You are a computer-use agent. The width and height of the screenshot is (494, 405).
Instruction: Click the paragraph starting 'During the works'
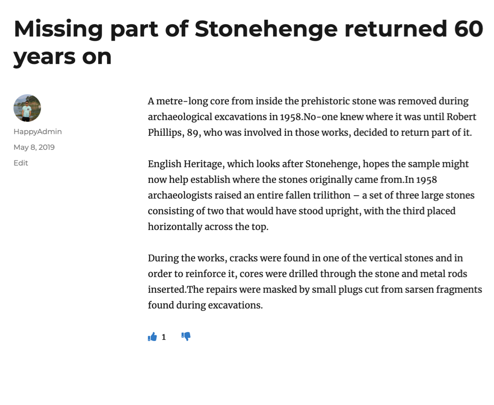(307, 282)
